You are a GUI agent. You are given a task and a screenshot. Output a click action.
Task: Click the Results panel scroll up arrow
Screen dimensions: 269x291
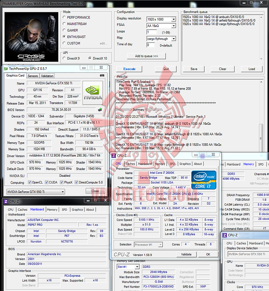(261, 82)
